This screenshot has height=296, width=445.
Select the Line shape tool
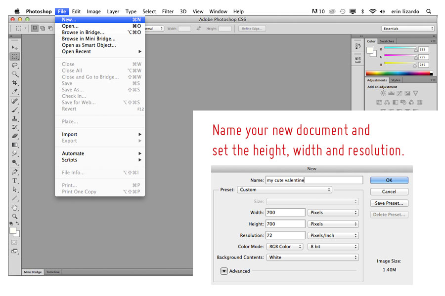coord(14,198)
